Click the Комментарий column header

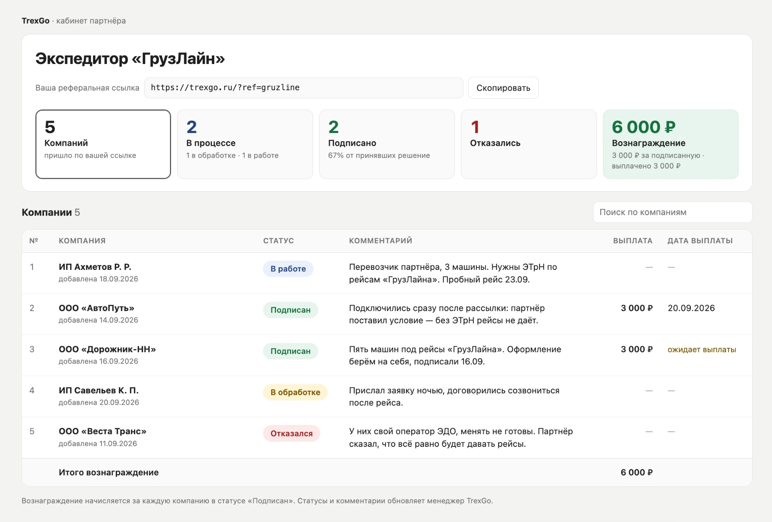[381, 241]
